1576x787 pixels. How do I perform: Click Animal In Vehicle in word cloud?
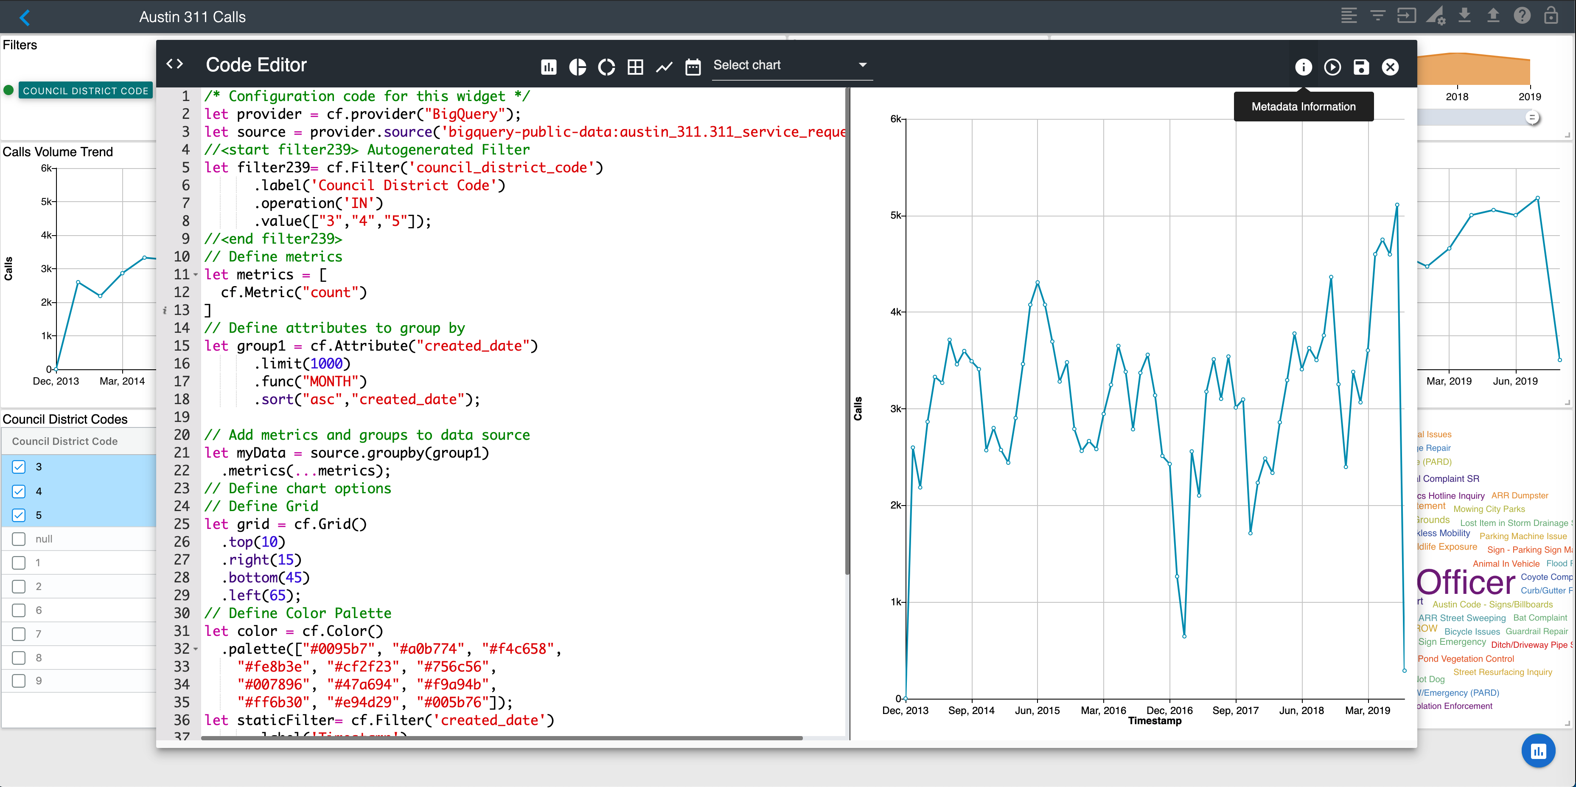(1506, 564)
